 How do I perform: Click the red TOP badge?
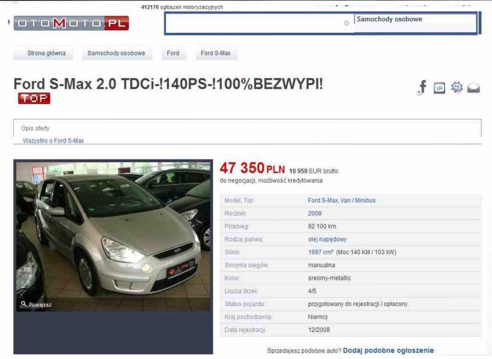34,98
